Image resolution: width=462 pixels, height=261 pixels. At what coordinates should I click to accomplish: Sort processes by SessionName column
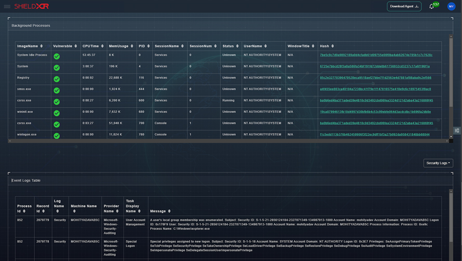coord(182,46)
